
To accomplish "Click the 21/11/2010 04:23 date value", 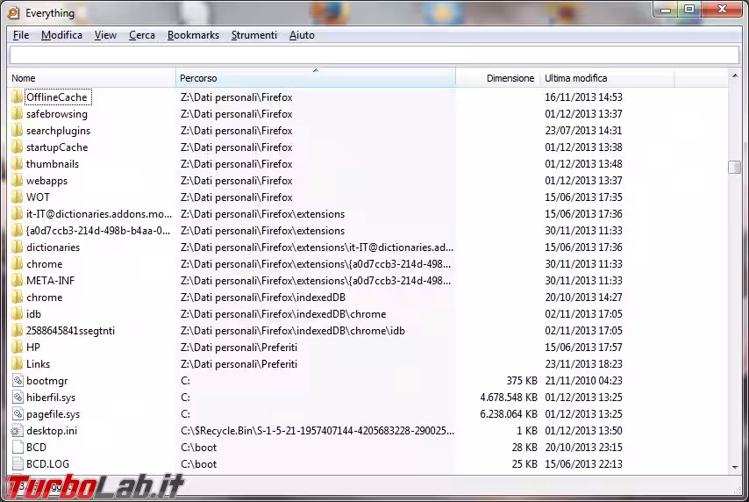I will [x=584, y=381].
